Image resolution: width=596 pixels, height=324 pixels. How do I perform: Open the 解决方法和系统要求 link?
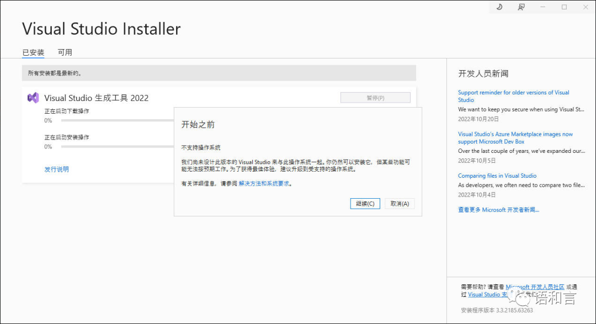(264, 184)
